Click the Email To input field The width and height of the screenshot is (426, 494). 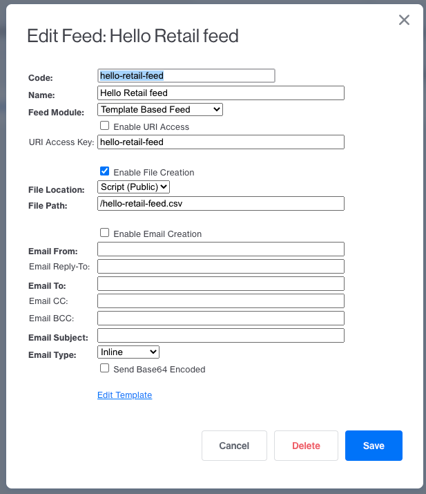(x=221, y=284)
